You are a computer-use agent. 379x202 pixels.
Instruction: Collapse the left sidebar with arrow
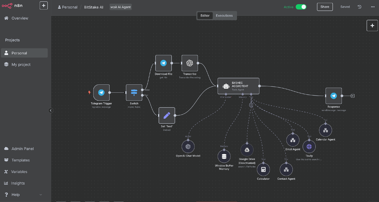point(51,111)
